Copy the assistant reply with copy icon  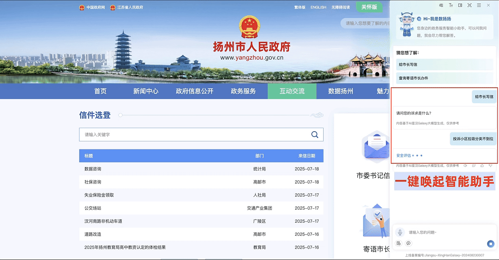point(474,165)
